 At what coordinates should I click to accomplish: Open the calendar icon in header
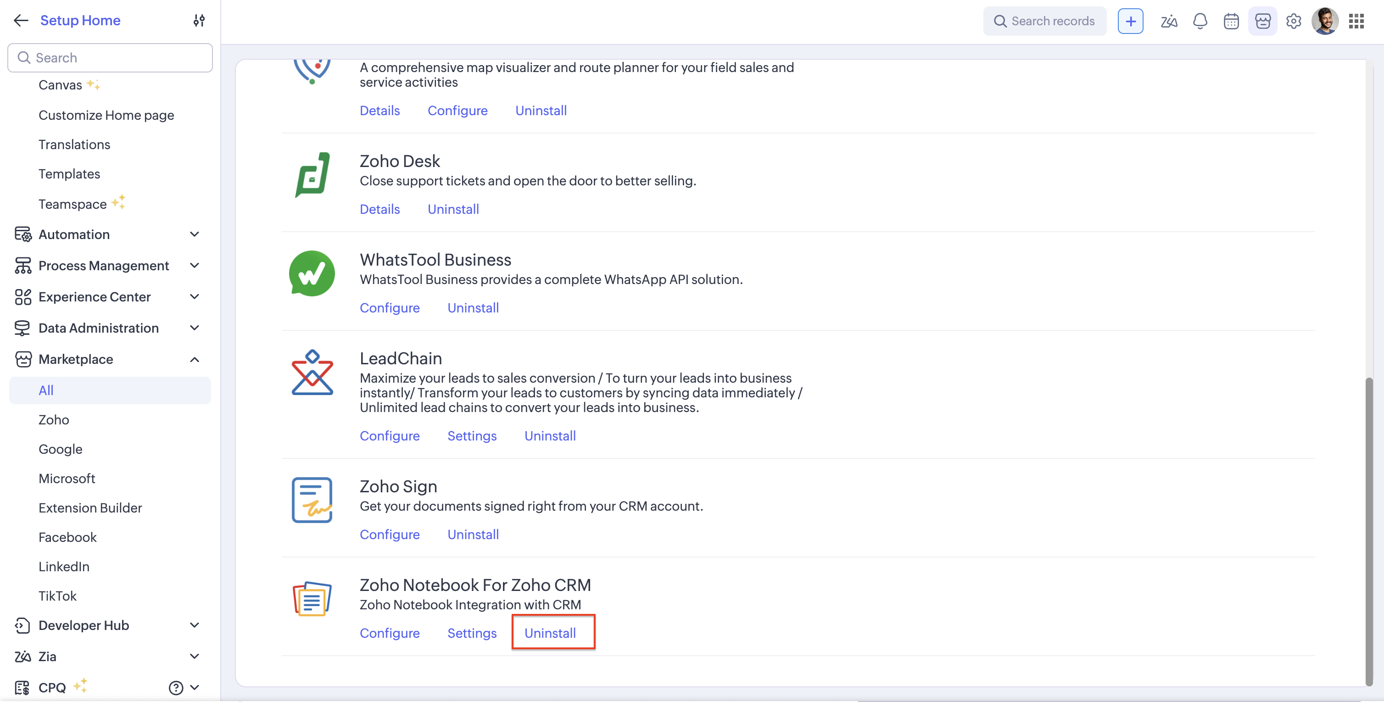pos(1231,21)
